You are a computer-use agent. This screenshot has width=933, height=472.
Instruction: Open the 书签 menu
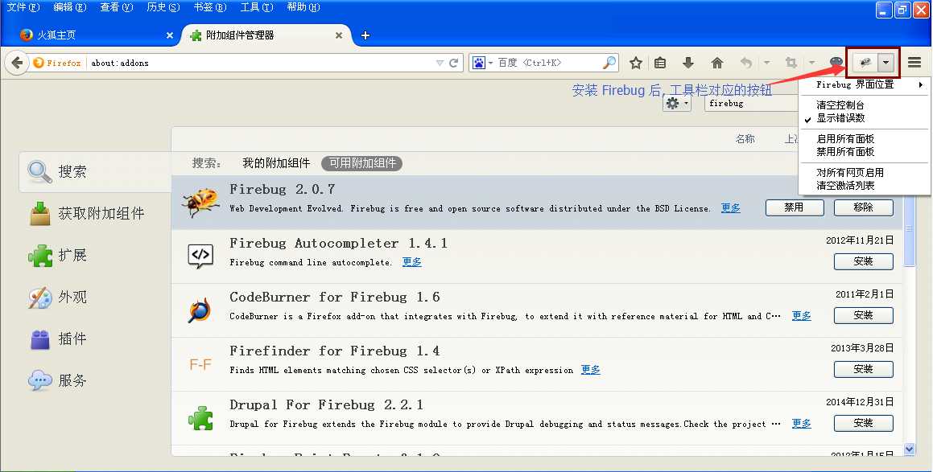coord(210,7)
